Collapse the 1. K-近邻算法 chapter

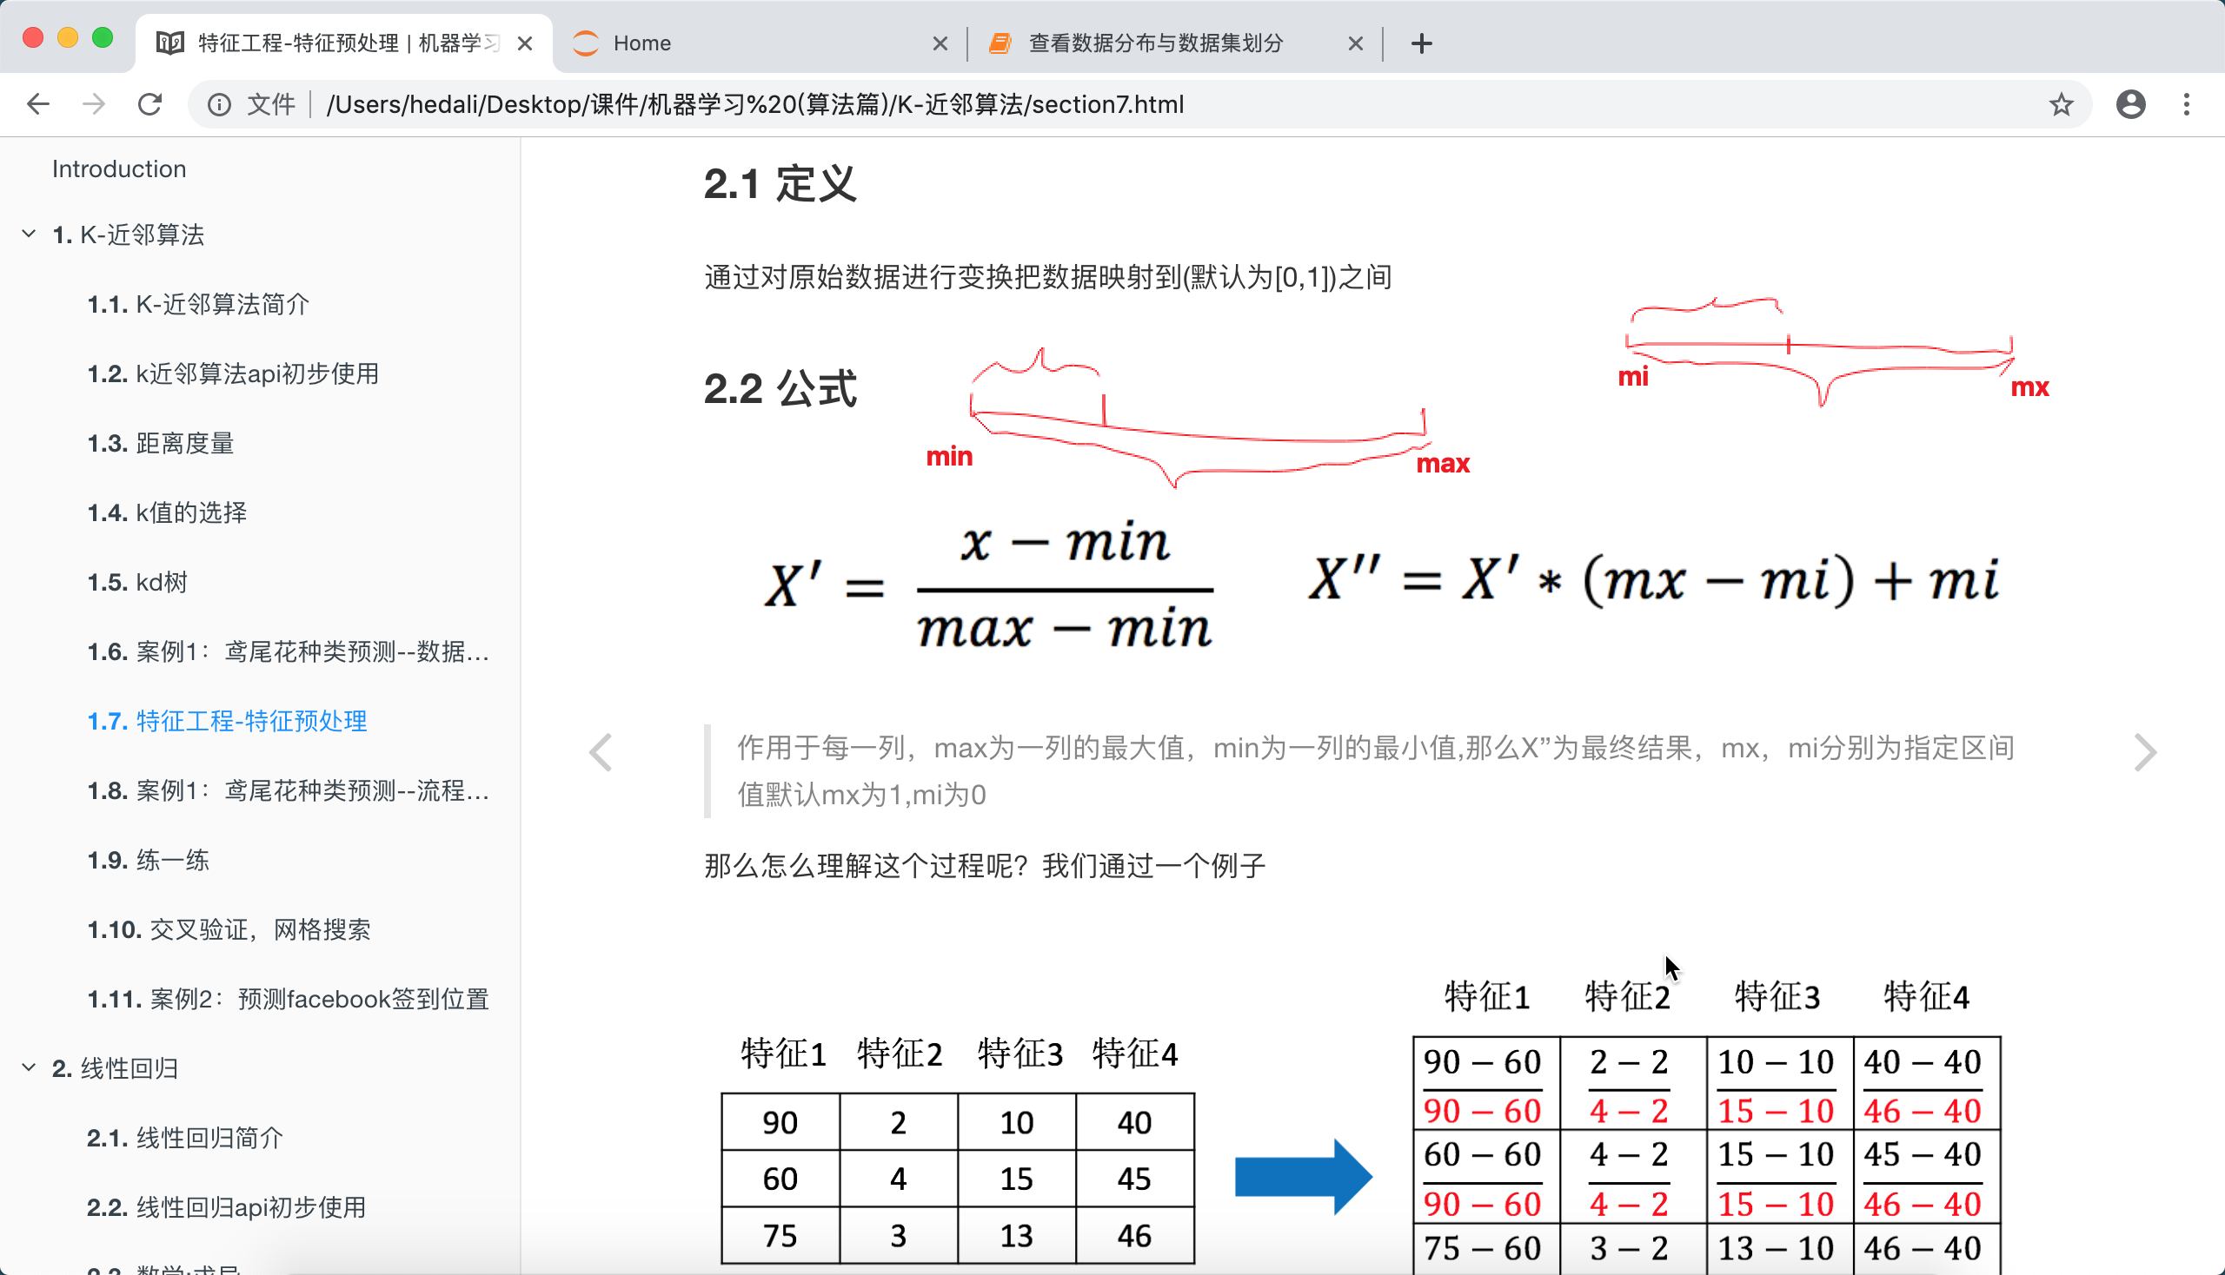[29, 234]
